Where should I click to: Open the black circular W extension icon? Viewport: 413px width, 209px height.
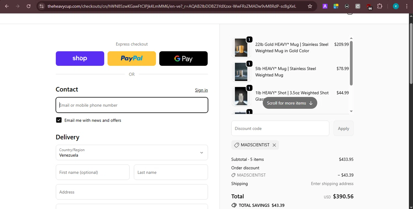347,6
